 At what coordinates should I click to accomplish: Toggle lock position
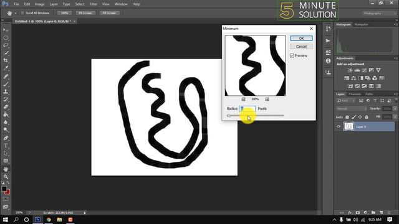(360, 117)
